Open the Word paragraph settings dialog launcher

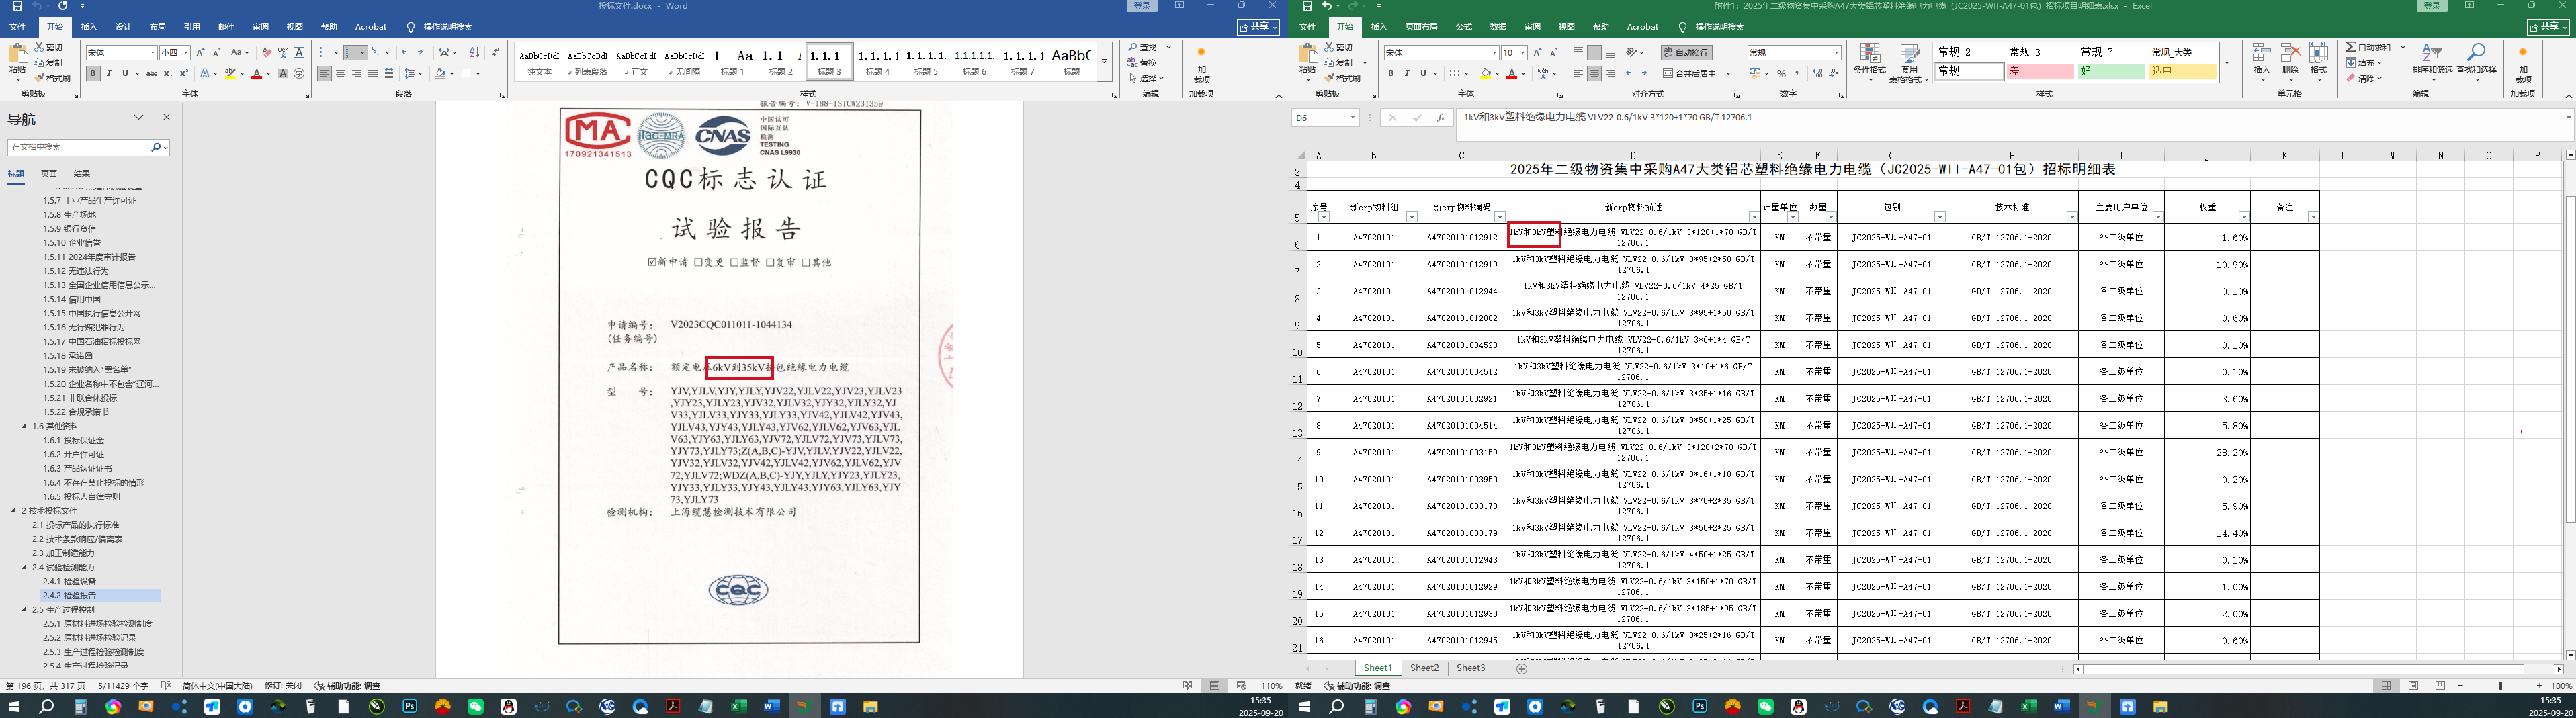[502, 95]
